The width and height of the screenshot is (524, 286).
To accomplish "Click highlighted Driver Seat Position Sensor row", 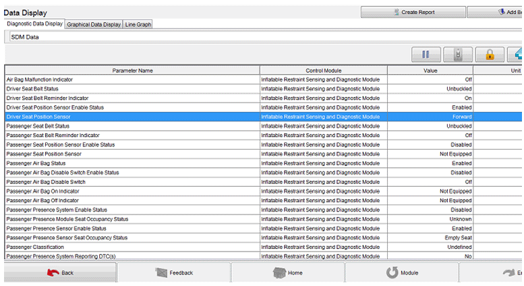I will coord(263,117).
